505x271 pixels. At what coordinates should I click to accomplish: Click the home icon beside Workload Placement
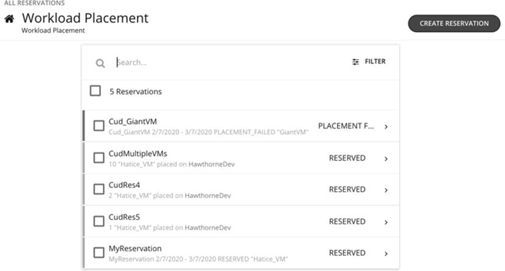(x=9, y=19)
